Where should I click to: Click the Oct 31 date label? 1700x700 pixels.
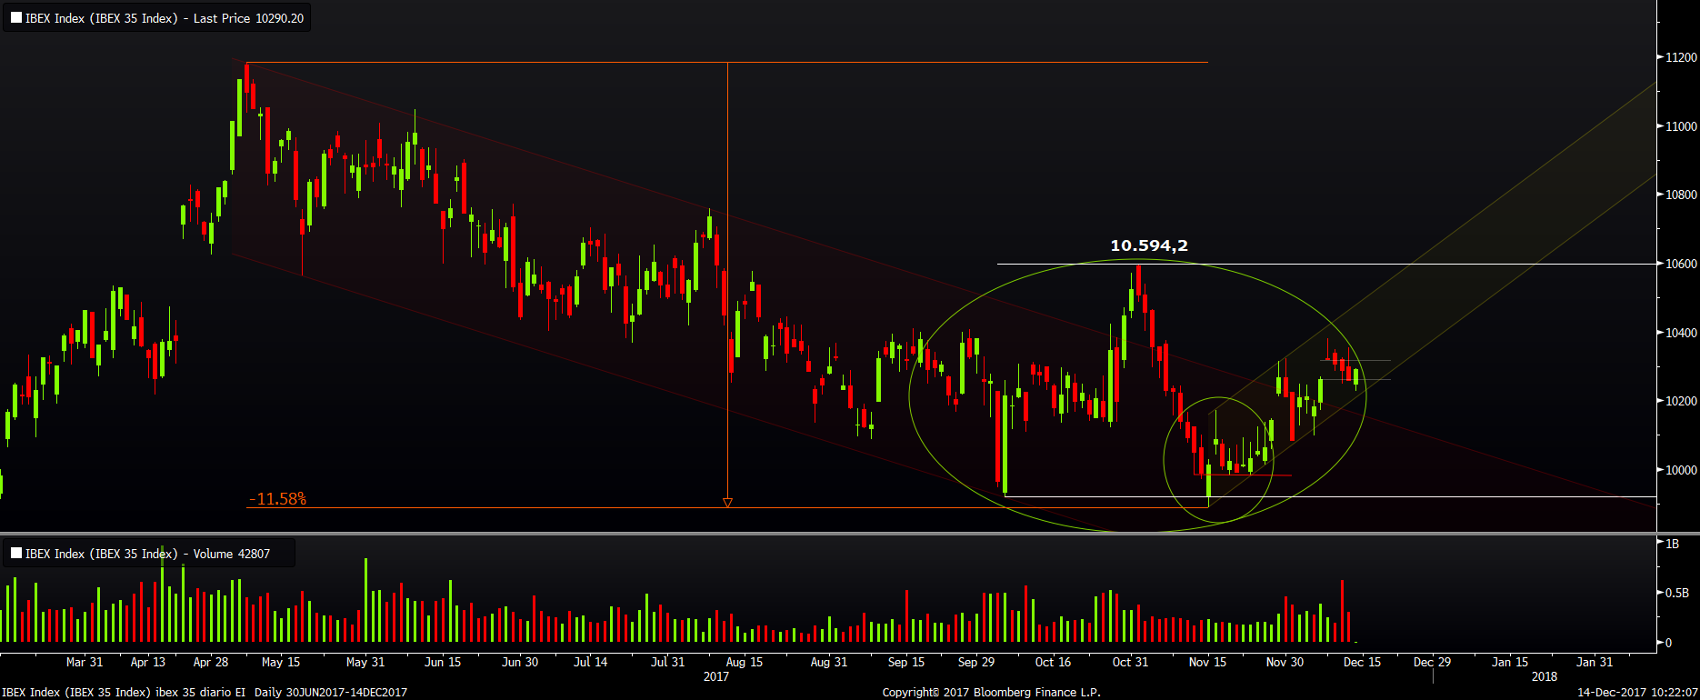point(1131,662)
